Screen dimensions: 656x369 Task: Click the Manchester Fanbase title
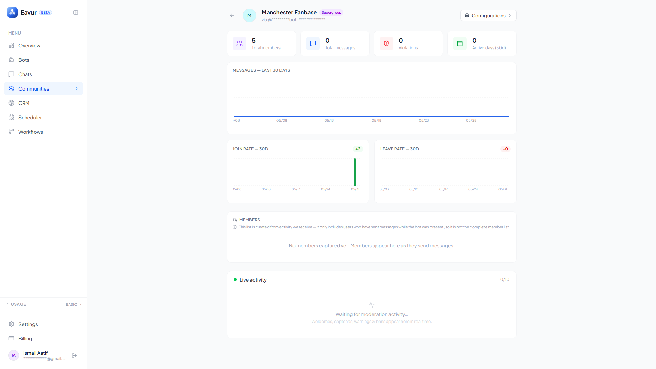[x=289, y=12]
